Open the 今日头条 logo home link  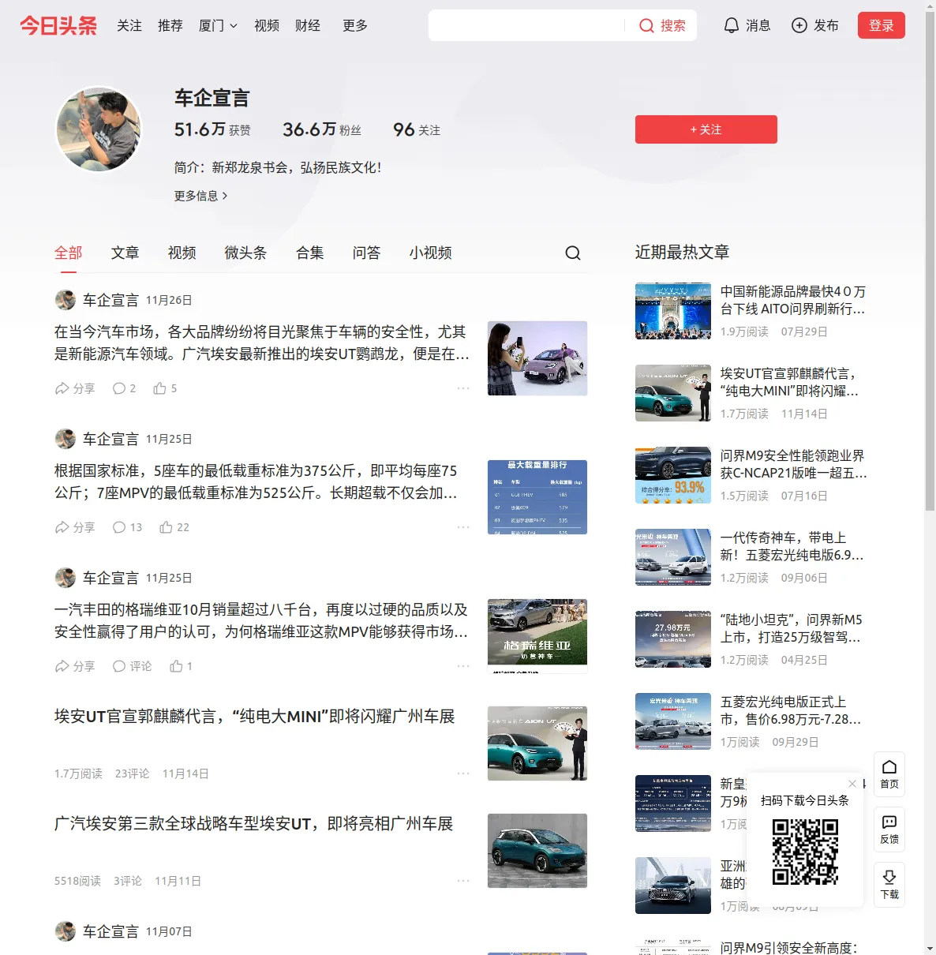coord(58,25)
